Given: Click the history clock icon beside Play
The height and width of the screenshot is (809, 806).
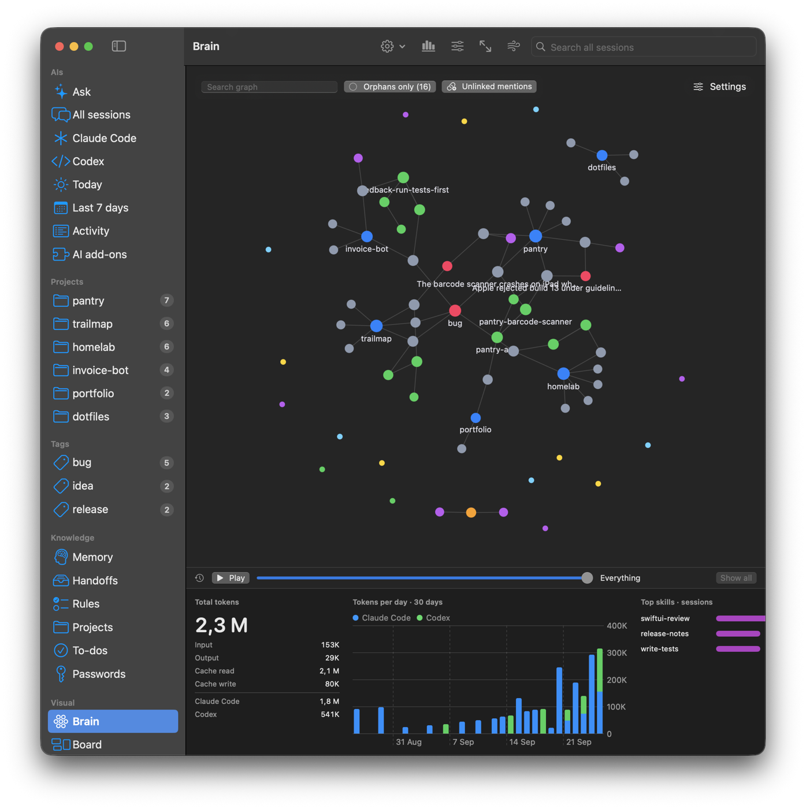Looking at the screenshot, I should click(x=199, y=578).
